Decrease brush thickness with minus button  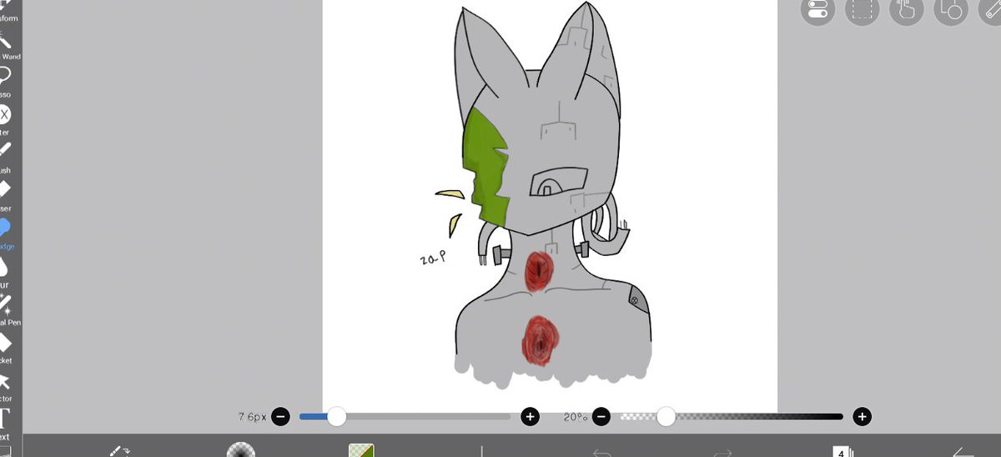click(280, 416)
